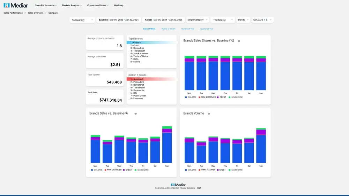Image resolution: width=349 pixels, height=196 pixels.
Task: Open the Baseline date range picker
Action: tap(119, 20)
